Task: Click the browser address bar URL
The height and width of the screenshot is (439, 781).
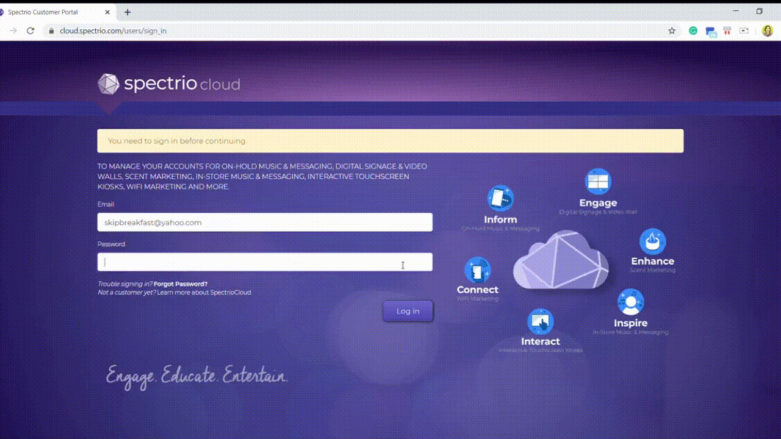Action: point(113,30)
